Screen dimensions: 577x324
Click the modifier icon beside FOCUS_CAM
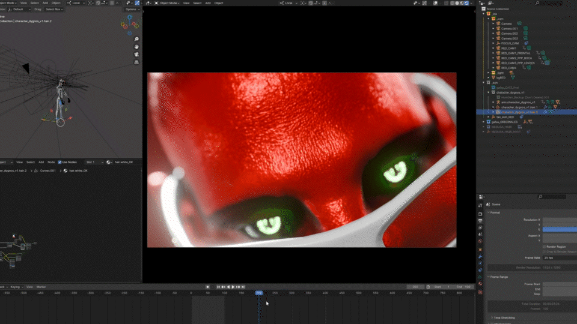point(527,43)
